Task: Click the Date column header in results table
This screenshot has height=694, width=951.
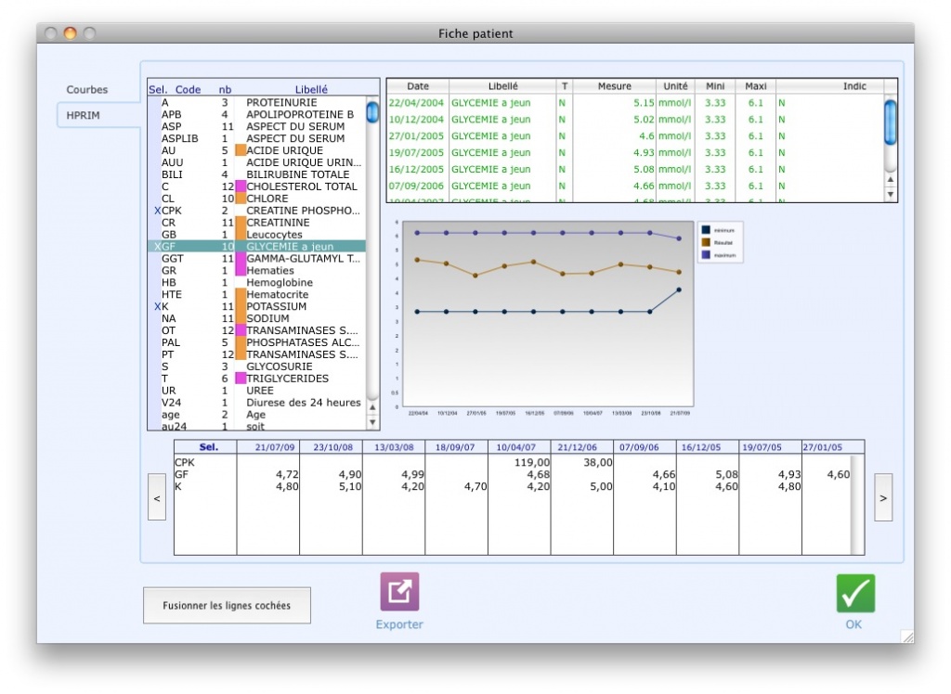Action: (418, 86)
